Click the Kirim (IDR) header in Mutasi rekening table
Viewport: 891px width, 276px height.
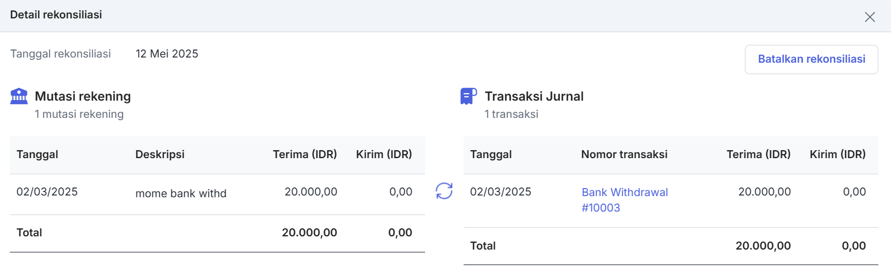coord(384,154)
